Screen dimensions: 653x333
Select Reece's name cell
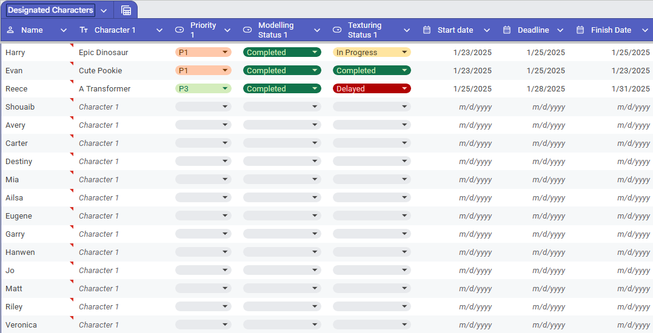pos(38,88)
